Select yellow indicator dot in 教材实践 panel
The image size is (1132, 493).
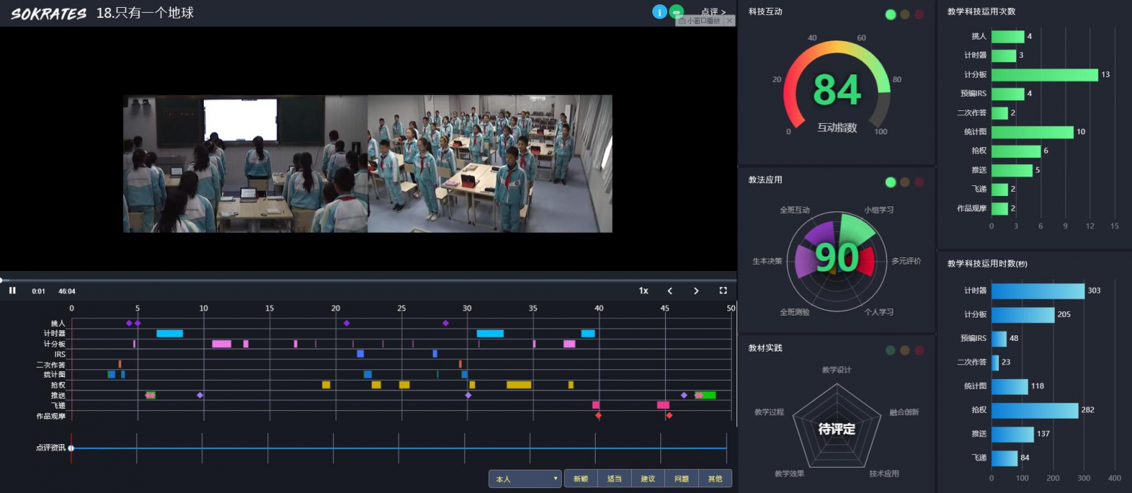click(905, 350)
